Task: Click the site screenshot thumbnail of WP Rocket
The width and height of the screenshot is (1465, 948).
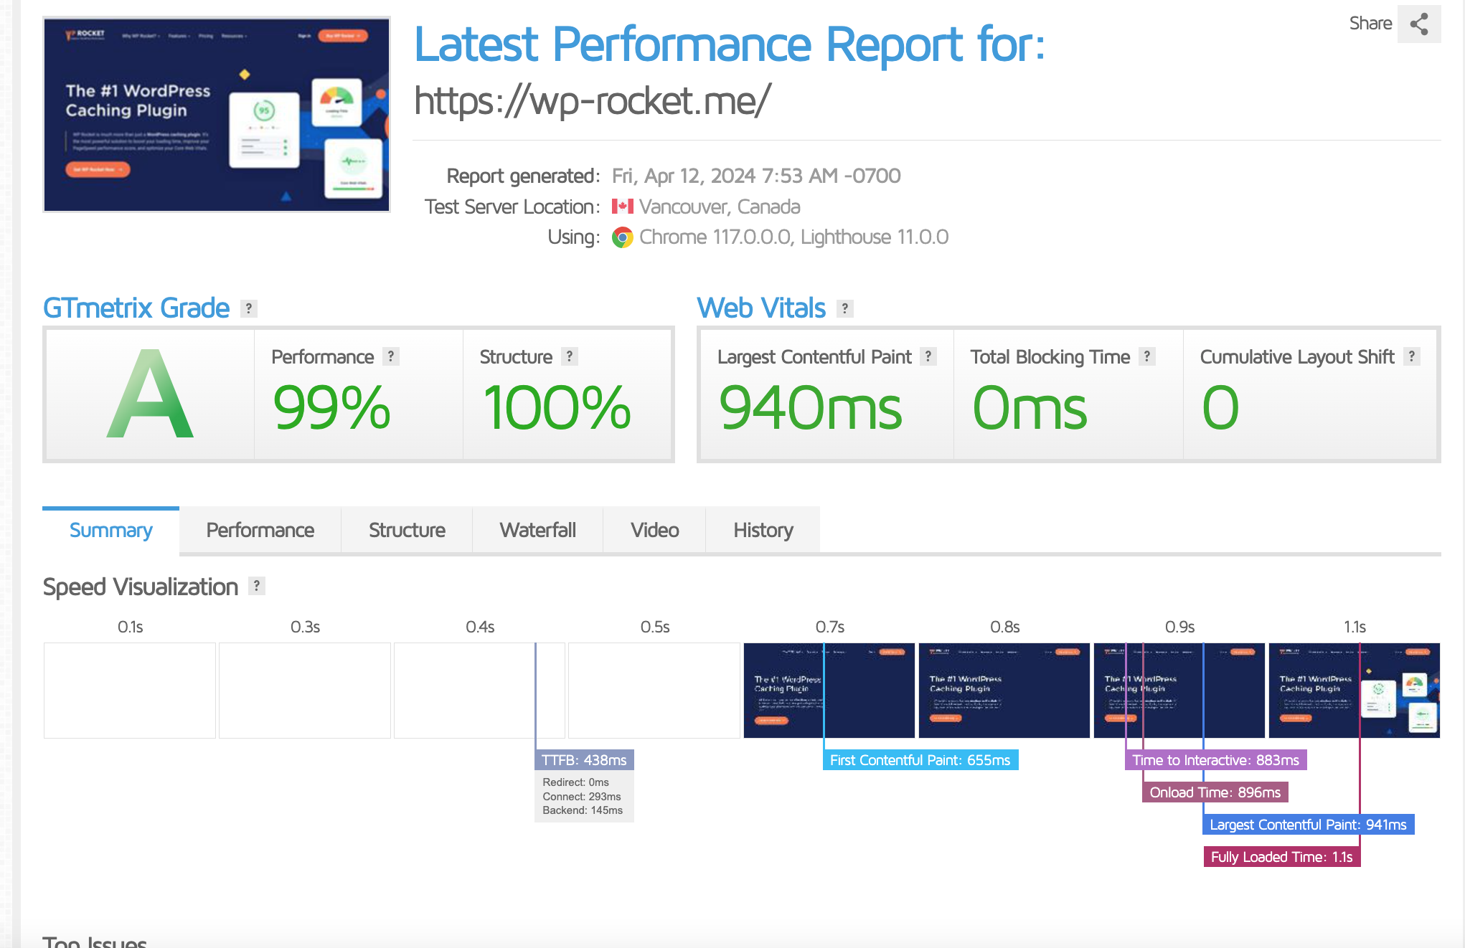Action: coord(217,115)
